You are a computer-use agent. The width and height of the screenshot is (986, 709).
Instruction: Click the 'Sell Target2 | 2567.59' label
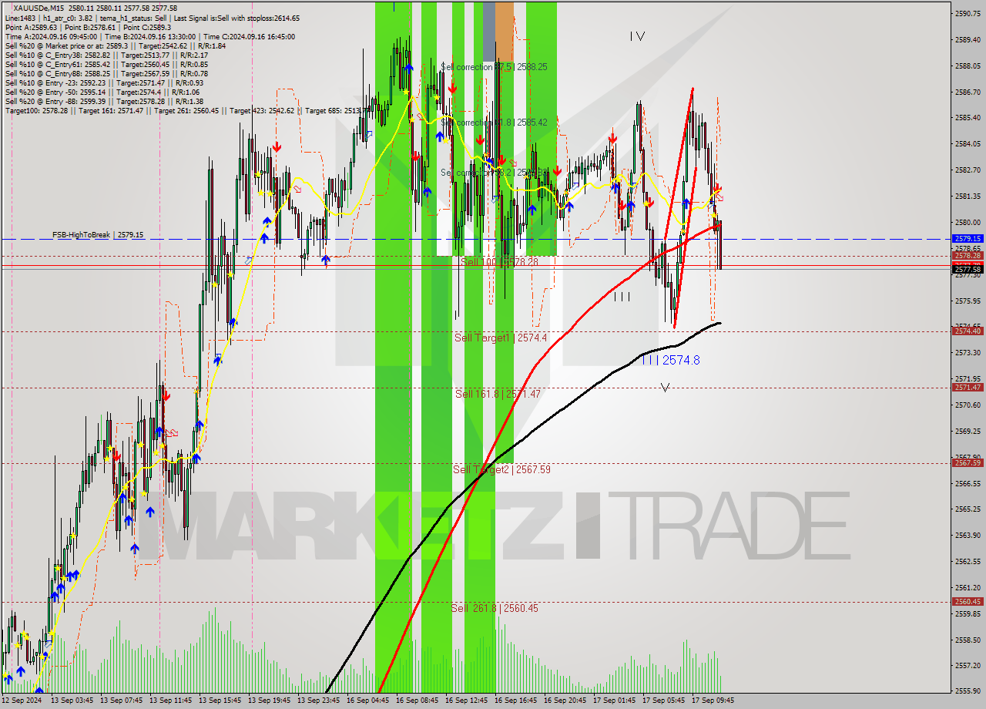501,469
